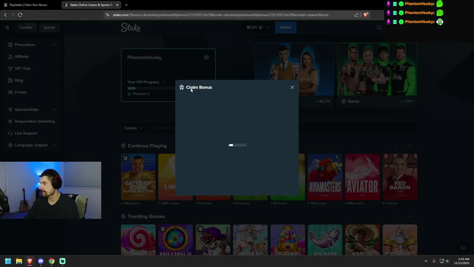474x267 pixels.
Task: Go forward in browser history
Action: click(x=13, y=14)
